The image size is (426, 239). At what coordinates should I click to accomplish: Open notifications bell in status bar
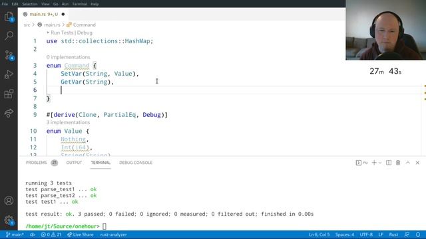[x=418, y=234]
